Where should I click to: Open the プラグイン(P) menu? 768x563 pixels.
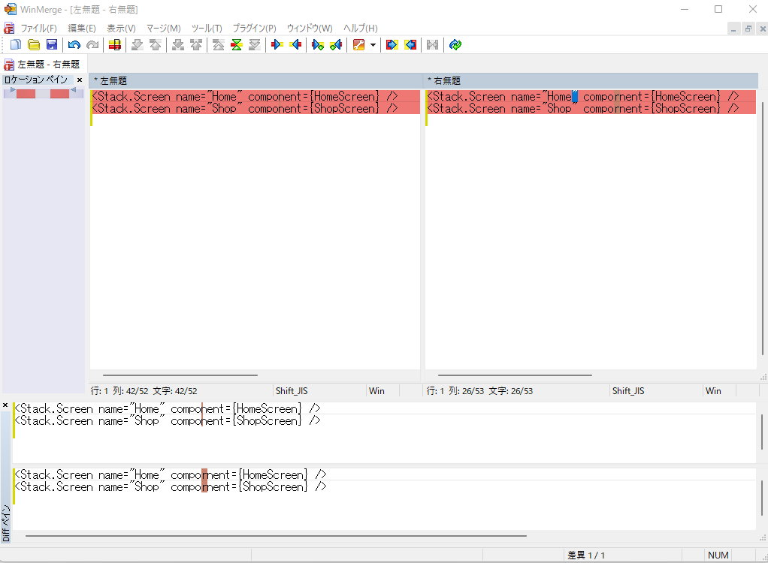[x=254, y=29]
